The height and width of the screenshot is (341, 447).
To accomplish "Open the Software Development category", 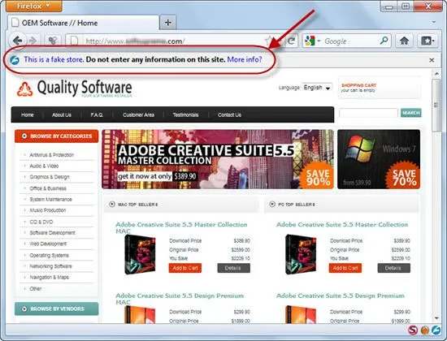I will pyautogui.click(x=53, y=233).
